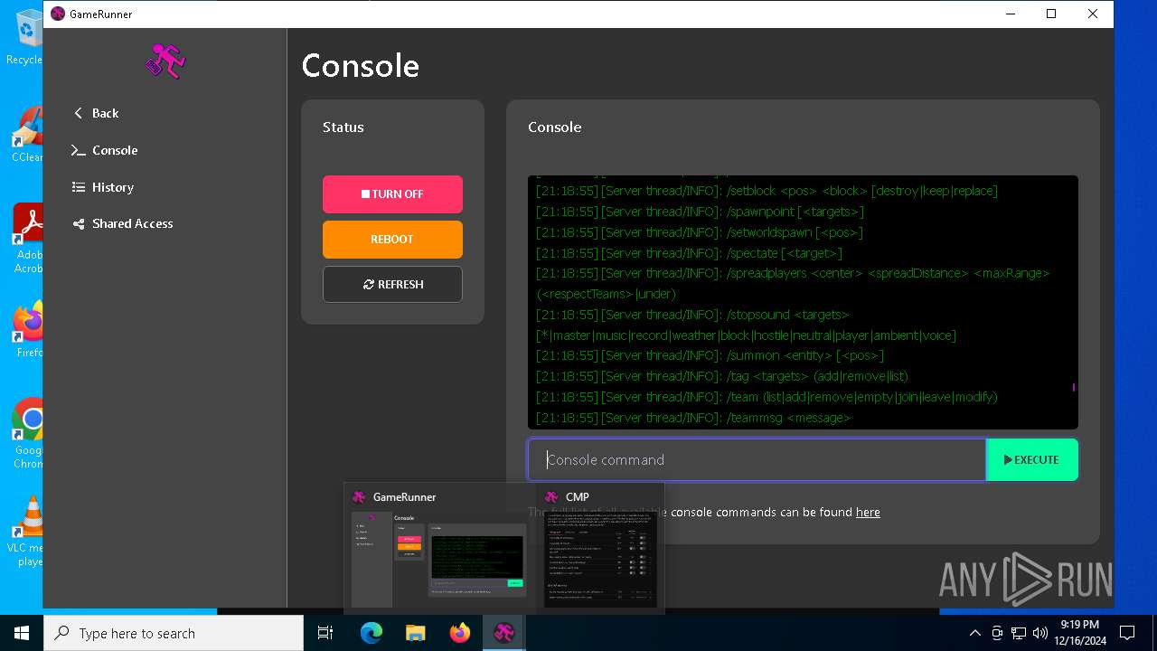Select the Adobe Acrobat desktop icon

[x=27, y=238]
